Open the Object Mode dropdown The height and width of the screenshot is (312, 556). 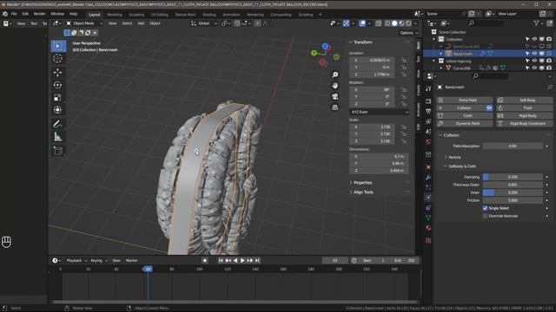pyautogui.click(x=84, y=23)
